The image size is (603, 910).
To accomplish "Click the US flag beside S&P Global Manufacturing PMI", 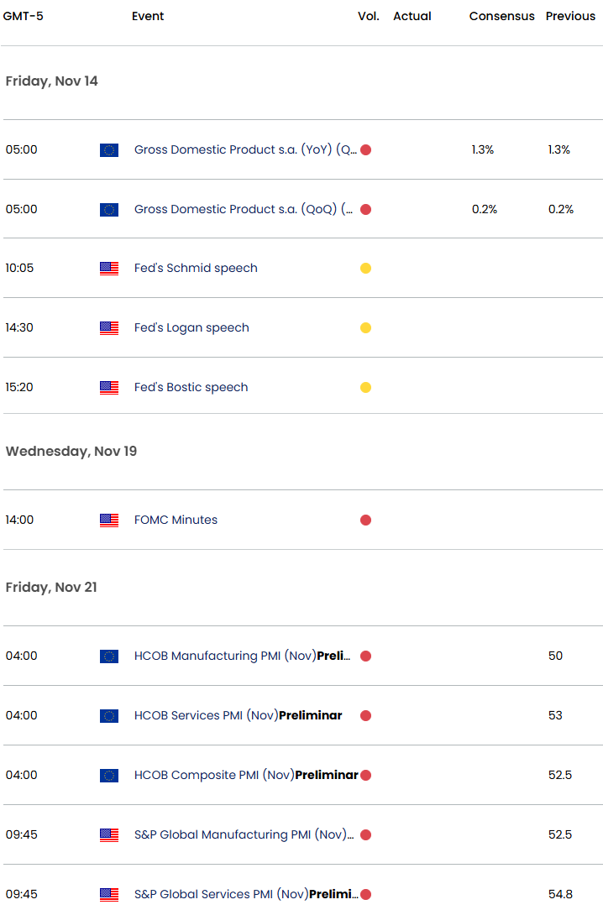I will pyautogui.click(x=109, y=835).
